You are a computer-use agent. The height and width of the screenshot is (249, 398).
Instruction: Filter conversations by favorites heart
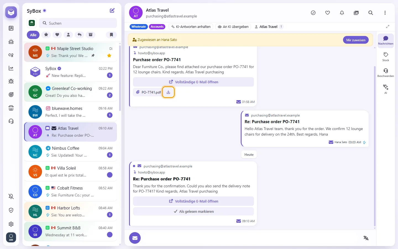(57, 35)
